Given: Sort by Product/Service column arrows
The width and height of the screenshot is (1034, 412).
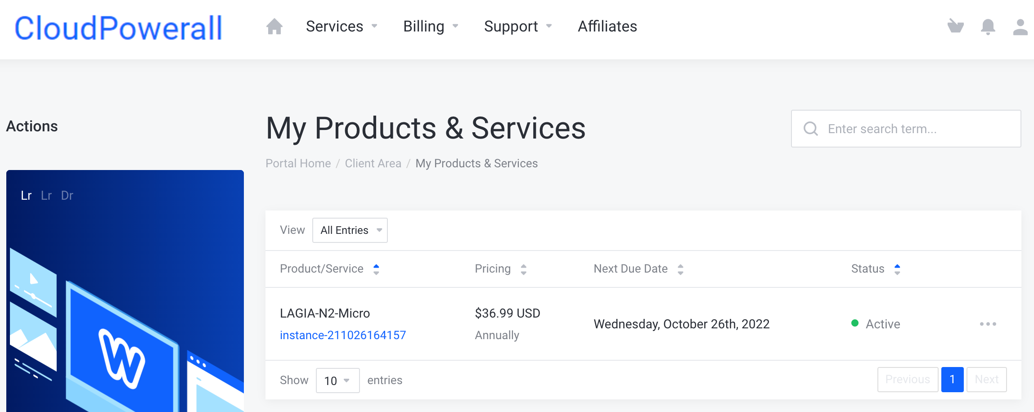Looking at the screenshot, I should point(376,269).
